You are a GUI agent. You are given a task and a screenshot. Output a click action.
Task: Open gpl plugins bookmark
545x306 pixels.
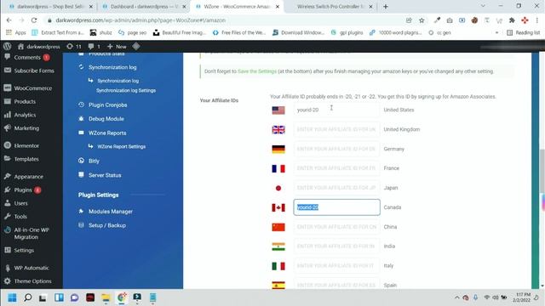pyautogui.click(x=347, y=32)
